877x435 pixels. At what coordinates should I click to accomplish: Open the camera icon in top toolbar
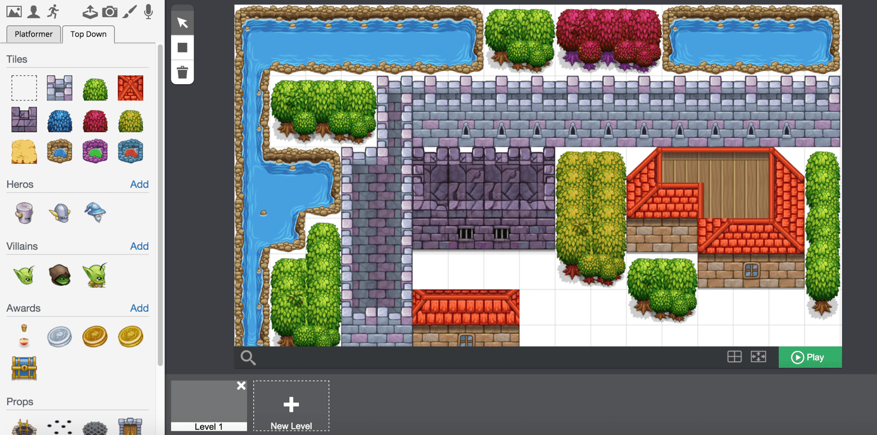pos(110,11)
